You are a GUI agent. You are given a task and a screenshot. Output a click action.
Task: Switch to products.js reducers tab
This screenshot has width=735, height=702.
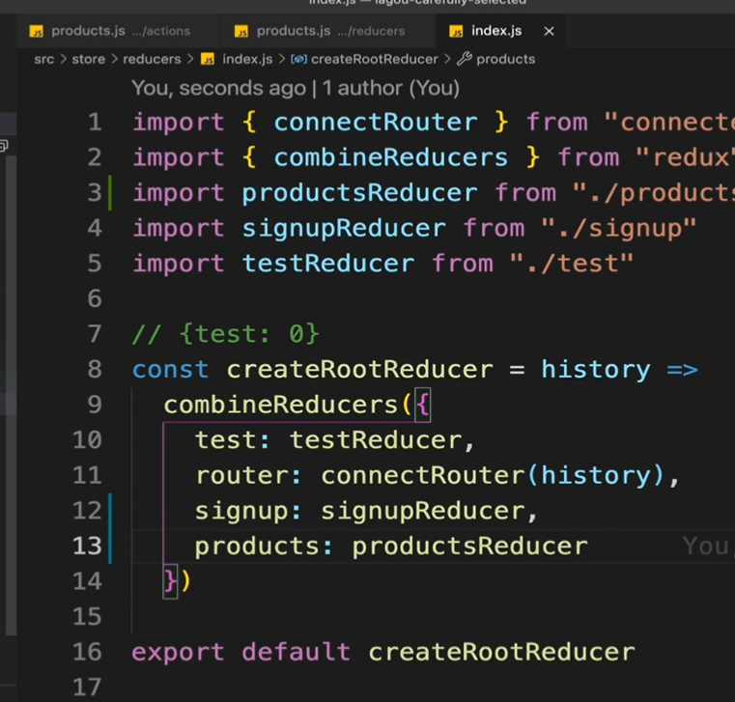pos(328,31)
